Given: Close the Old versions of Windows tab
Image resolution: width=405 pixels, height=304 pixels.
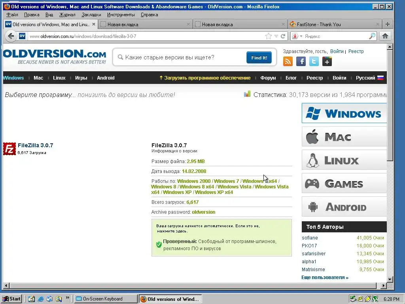Looking at the screenshot, I should pyautogui.click(x=93, y=24).
